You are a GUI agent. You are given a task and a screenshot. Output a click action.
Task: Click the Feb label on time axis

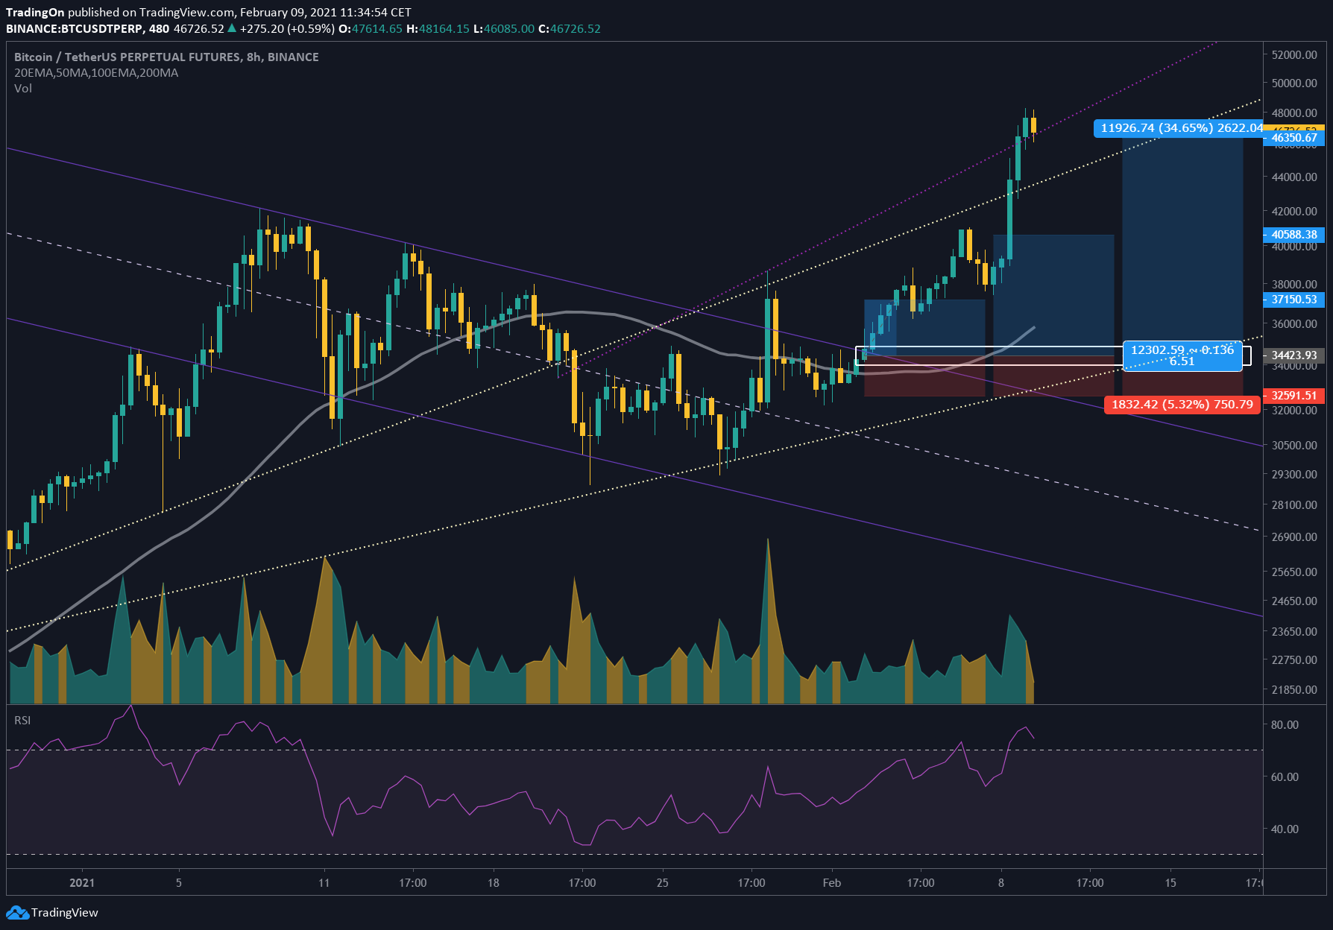tap(832, 883)
